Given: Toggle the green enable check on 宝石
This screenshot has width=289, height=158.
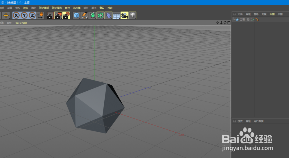Looking at the screenshot, I should tap(253, 20).
